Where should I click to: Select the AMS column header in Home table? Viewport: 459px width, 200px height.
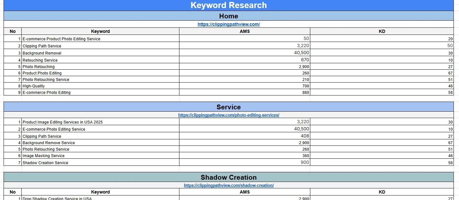(245, 31)
